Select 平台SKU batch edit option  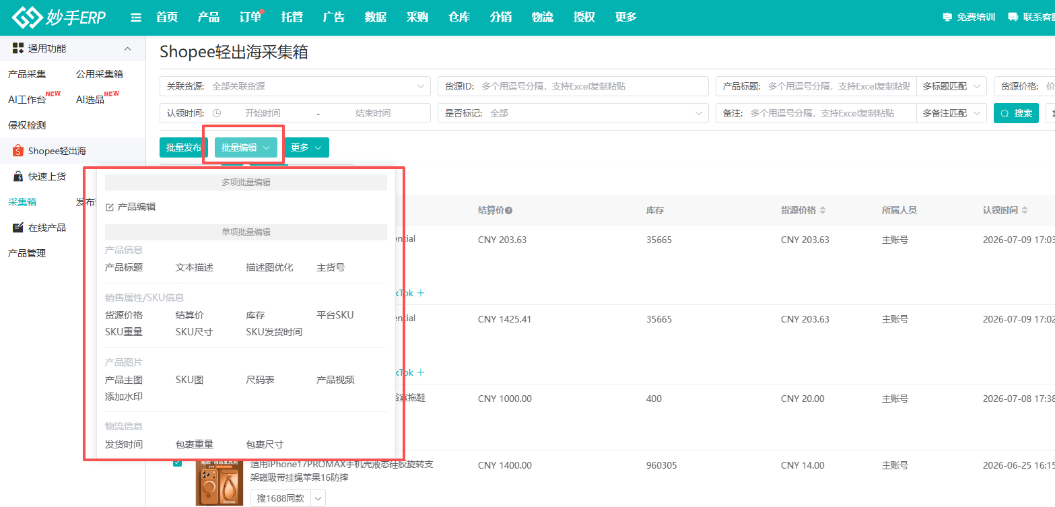pyautogui.click(x=335, y=314)
